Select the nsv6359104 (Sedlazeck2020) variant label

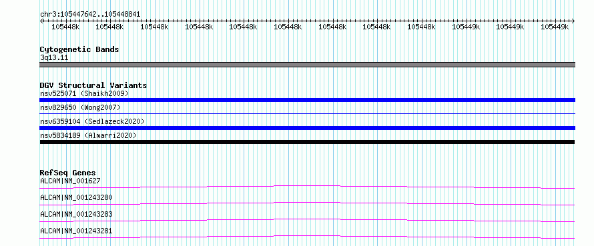click(92, 121)
